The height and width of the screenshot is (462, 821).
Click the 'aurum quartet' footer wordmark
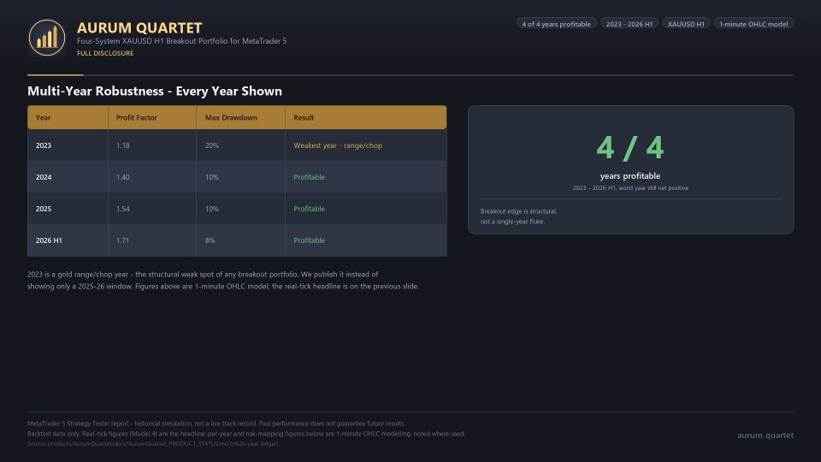[765, 435]
